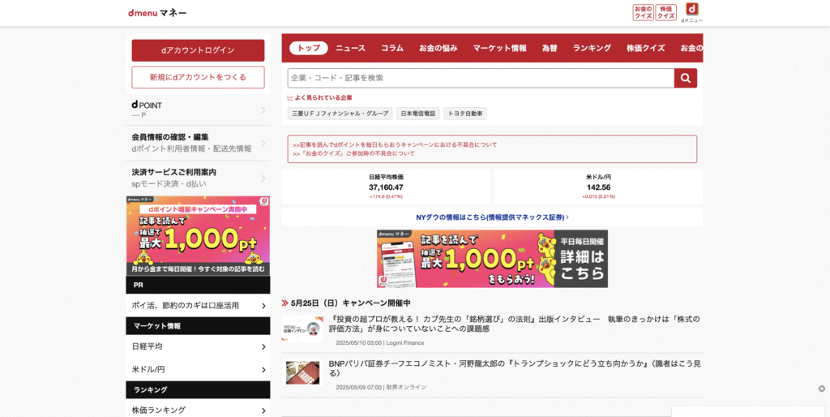Select the 日本電信電話 tag
Image resolution: width=830 pixels, height=417 pixels.
tap(418, 114)
